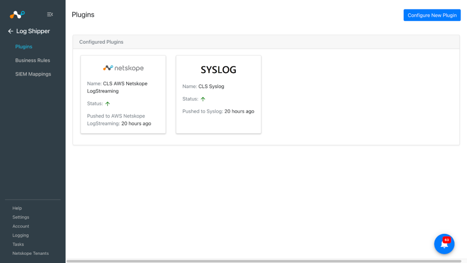The image size is (467, 263).
Task: Click the Log Shipper heading
Action: (x=33, y=31)
